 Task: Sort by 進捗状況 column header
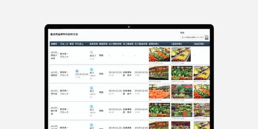pos(94,44)
